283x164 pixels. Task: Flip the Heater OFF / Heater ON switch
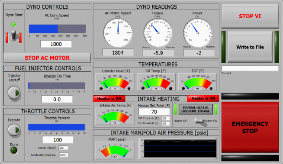[x=199, y=121]
